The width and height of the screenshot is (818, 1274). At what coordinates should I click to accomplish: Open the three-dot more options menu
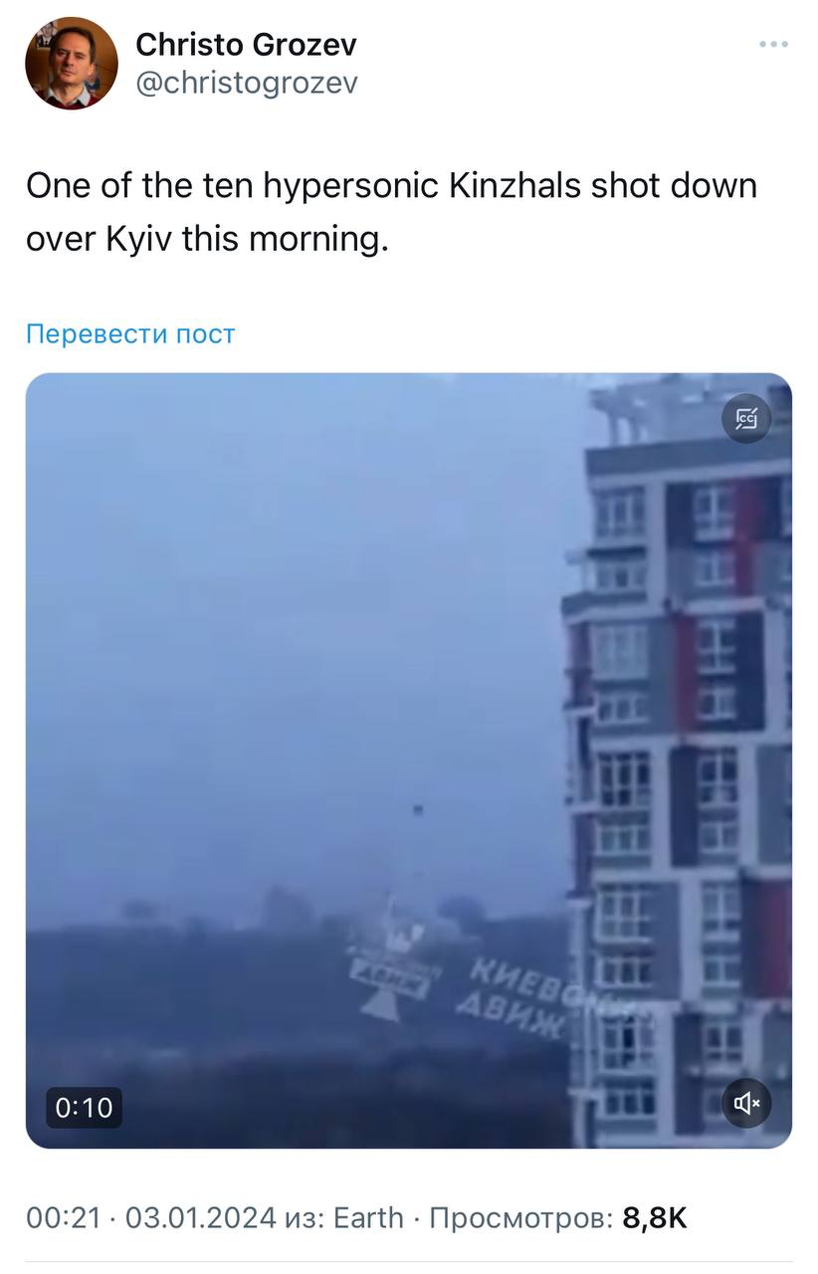coord(773,44)
